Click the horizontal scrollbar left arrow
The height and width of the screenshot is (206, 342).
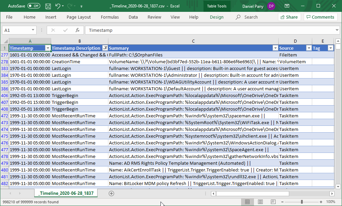tap(213, 193)
